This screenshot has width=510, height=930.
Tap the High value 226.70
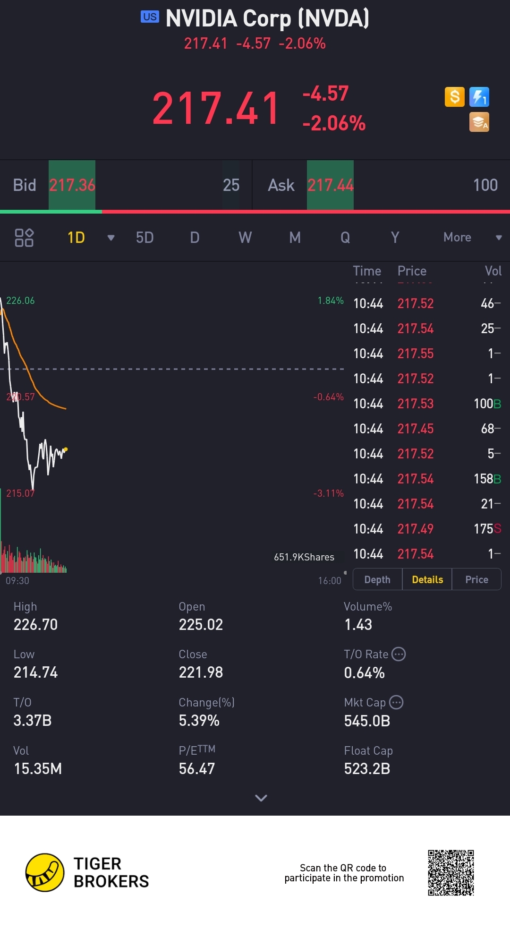click(35, 625)
